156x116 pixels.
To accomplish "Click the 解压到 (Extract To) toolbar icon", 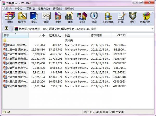I will coord(22,17).
